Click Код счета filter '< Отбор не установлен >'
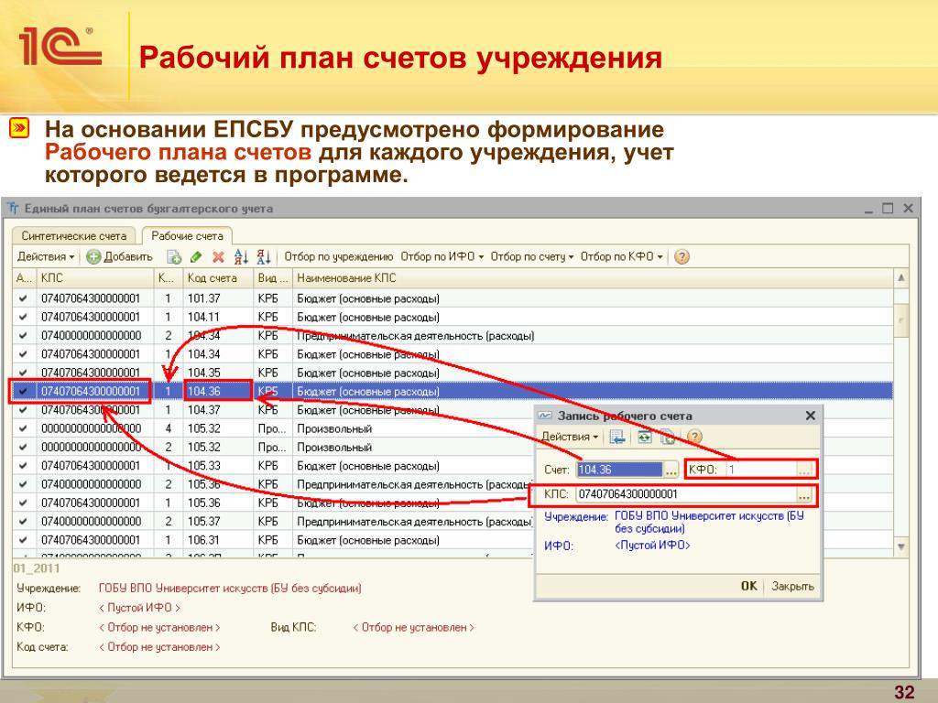Image resolution: width=938 pixels, height=703 pixels. coord(159,647)
